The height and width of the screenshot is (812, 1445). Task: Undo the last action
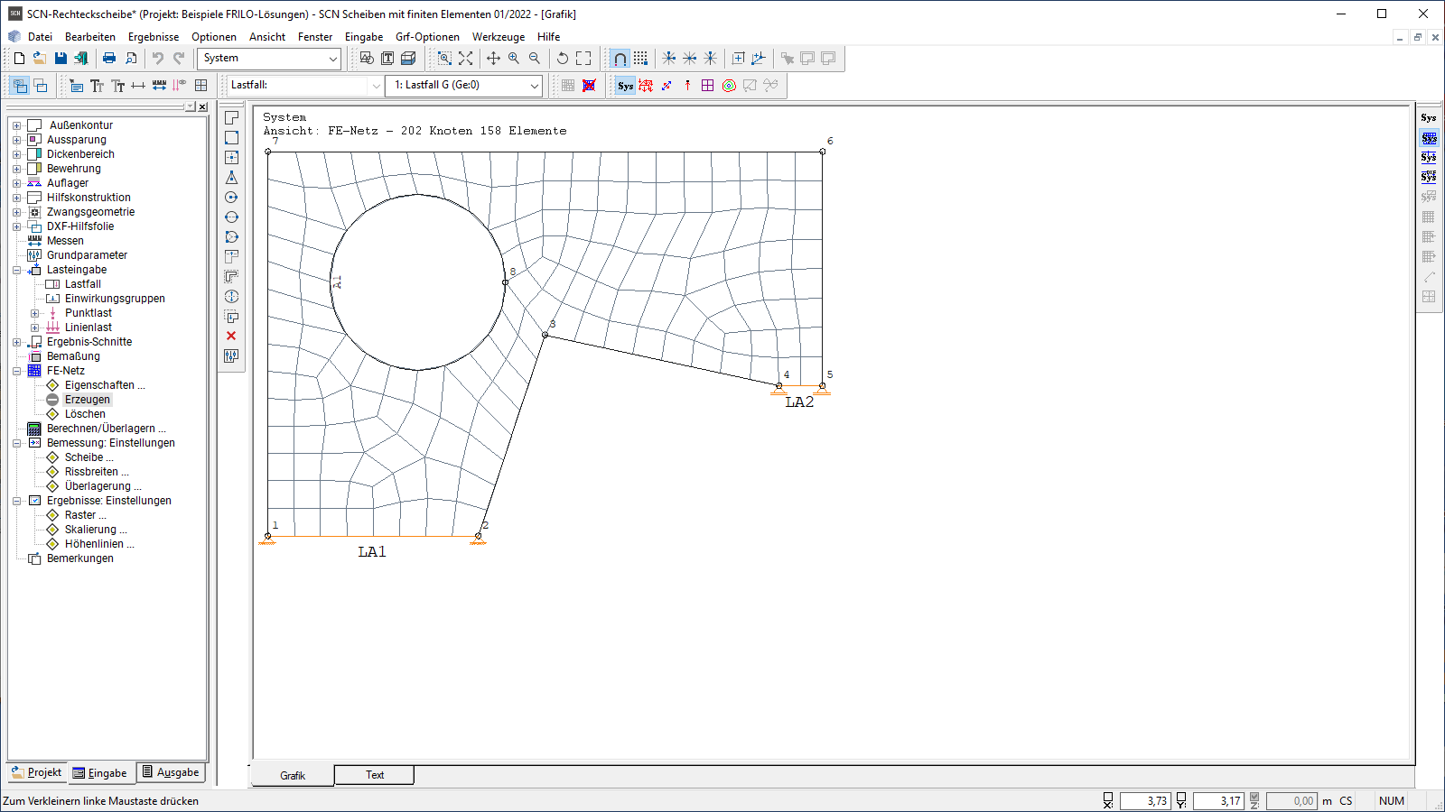click(x=158, y=58)
